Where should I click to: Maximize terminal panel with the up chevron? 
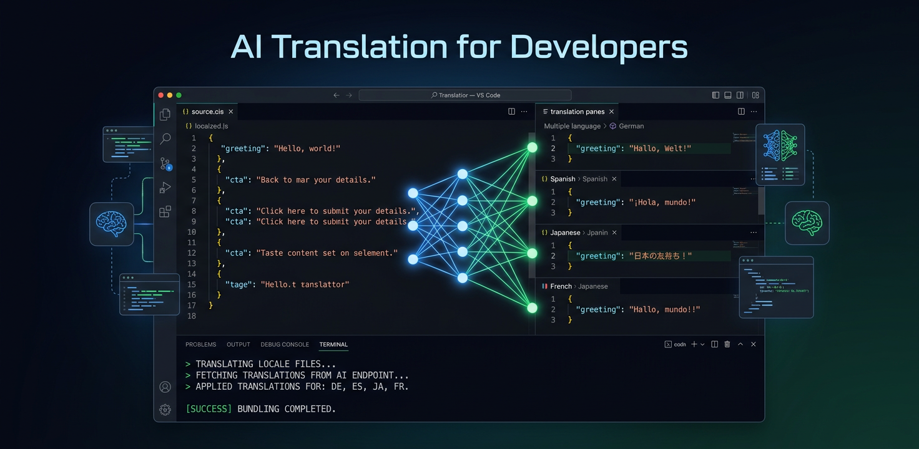(740, 344)
